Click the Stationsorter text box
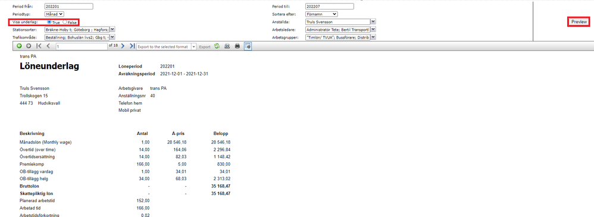 click(77, 29)
